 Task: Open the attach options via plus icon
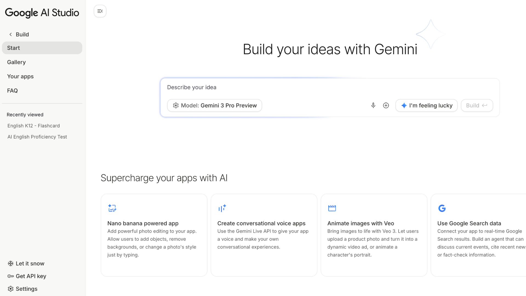386,105
